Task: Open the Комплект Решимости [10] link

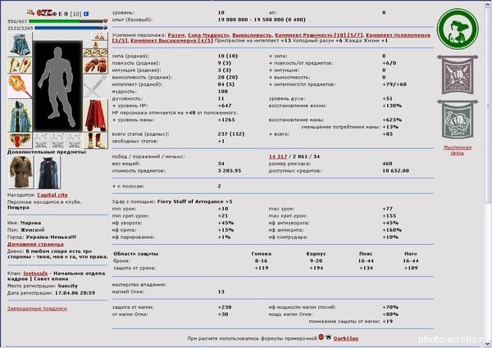Action: [319, 35]
